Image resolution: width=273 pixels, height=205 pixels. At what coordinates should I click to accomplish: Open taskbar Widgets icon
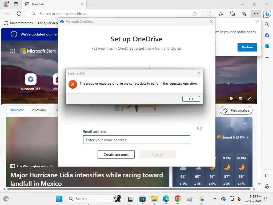[x=6, y=199]
